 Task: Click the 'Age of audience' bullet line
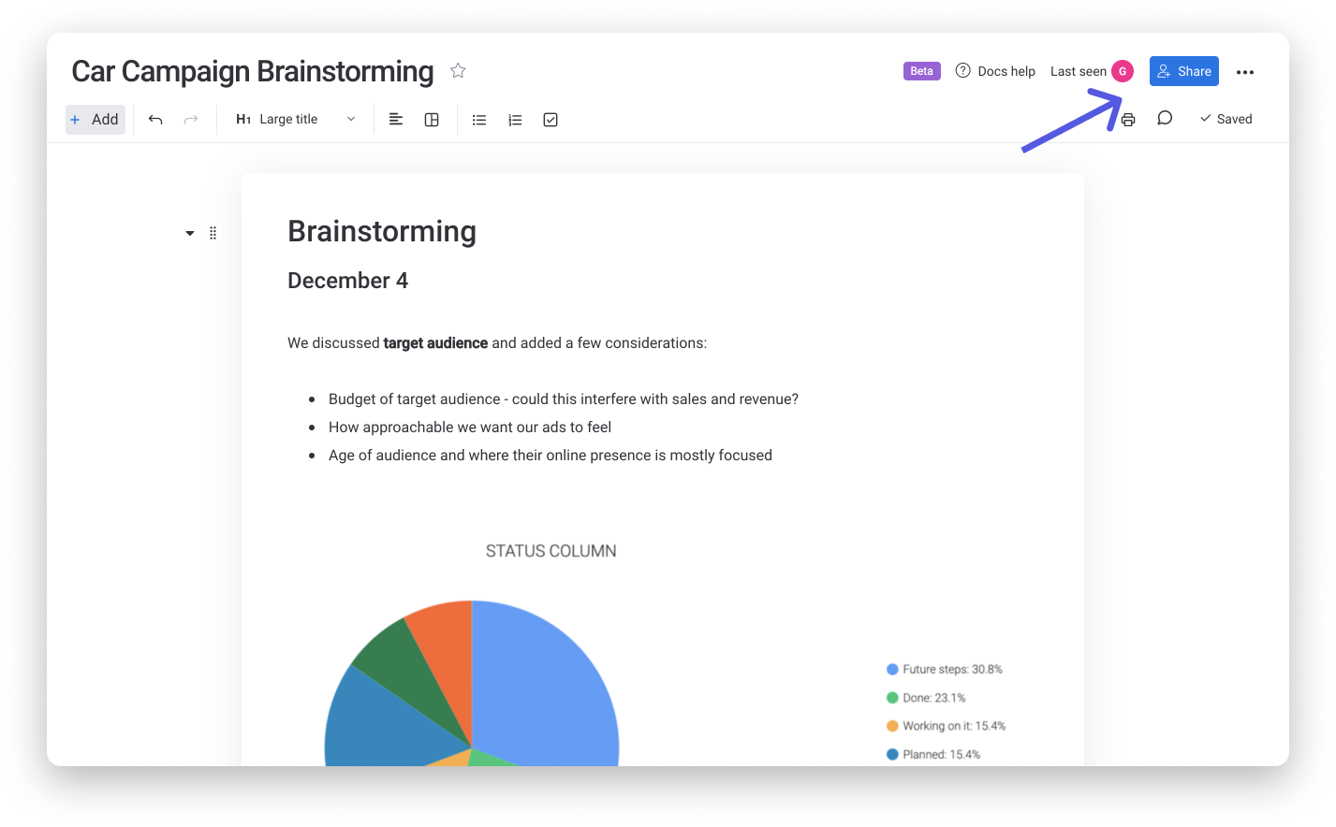[x=551, y=456]
